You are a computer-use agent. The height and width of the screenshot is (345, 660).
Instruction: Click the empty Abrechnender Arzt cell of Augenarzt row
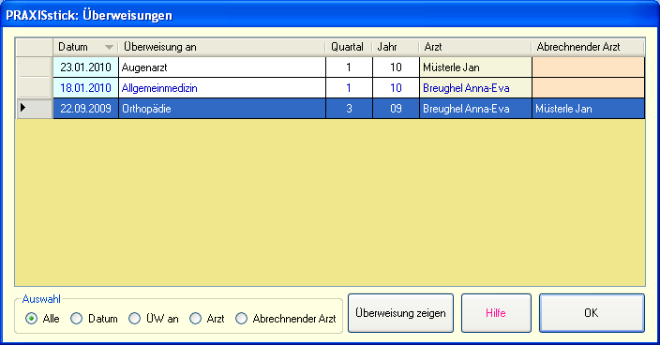pos(589,67)
